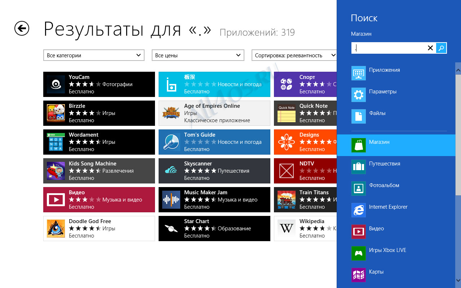
Task: Click the Wordament title text
Action: tap(84, 135)
